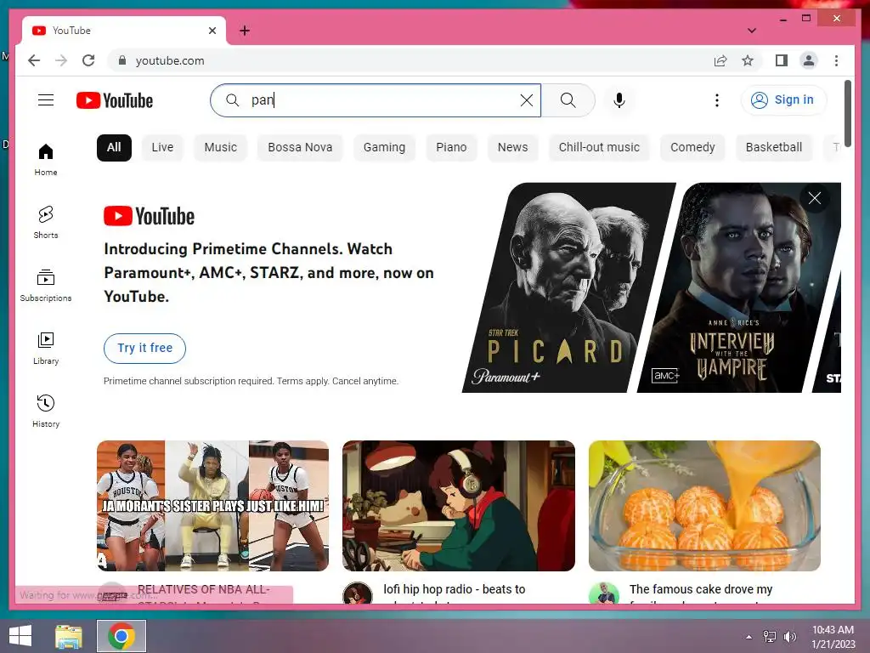The width and height of the screenshot is (870, 653).
Task: Expand the tab search chevron in the title bar
Action: point(752,31)
